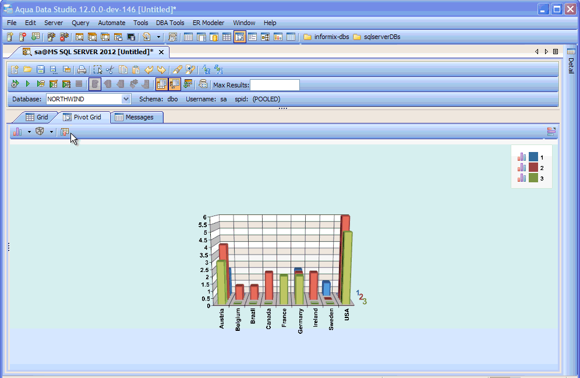Open the sqlserverDBs folder shortcut
Image resolution: width=580 pixels, height=378 pixels.
377,37
